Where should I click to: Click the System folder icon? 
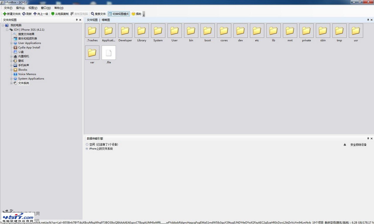tap(158, 31)
